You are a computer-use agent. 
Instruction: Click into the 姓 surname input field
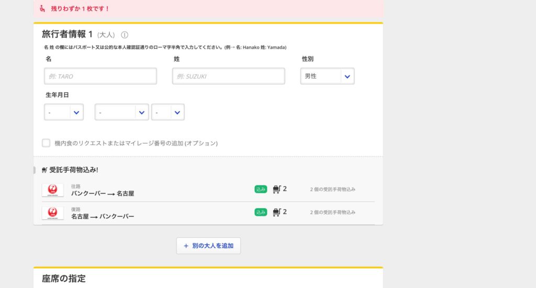click(x=229, y=76)
